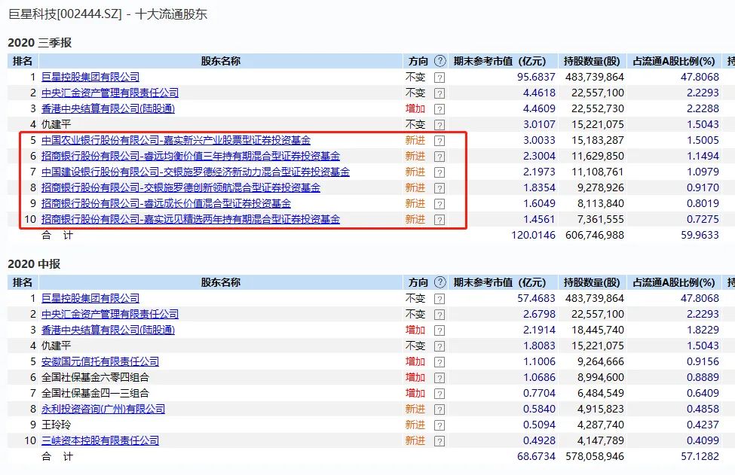This screenshot has height=475, width=735.
Task: Open 三峡资本控股有限责任公司 link
Action: (100, 440)
